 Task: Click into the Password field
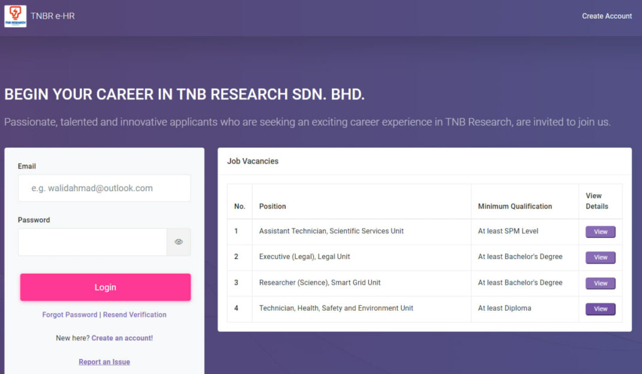point(93,242)
